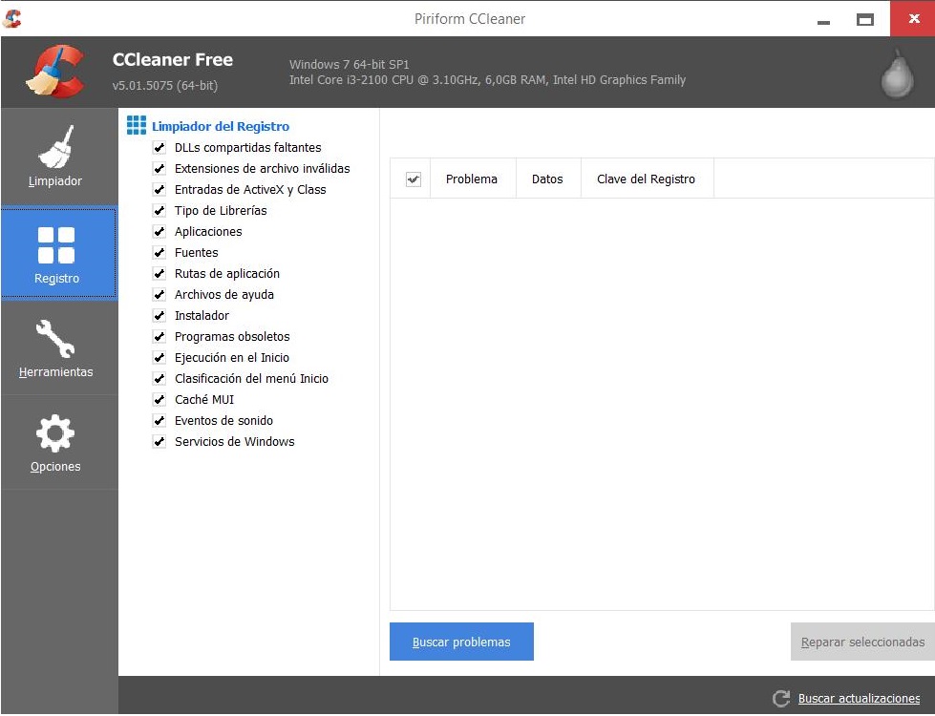Sort by Clave del Registro column
The height and width of the screenshot is (716, 935).
pos(647,179)
